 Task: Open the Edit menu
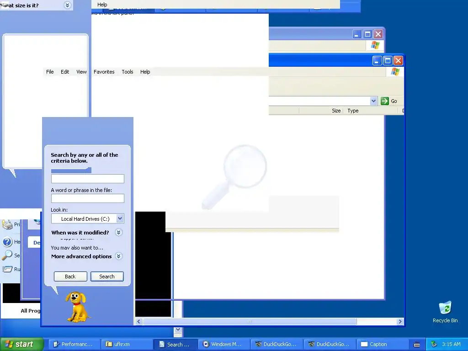[65, 72]
